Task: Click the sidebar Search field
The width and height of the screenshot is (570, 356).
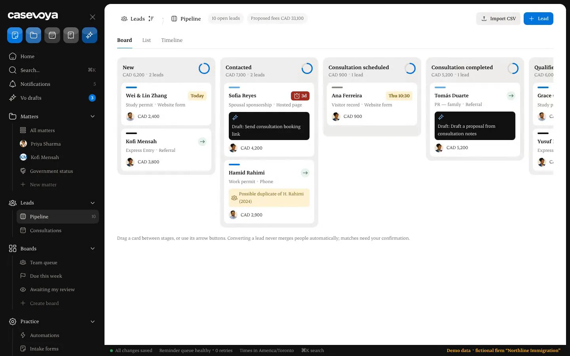Action: pos(52,70)
